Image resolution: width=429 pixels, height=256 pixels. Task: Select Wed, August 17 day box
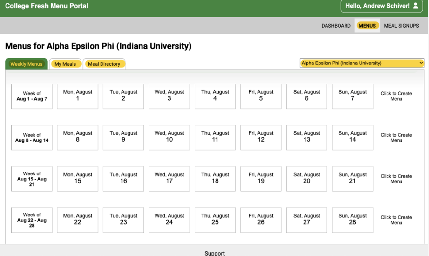(x=169, y=179)
